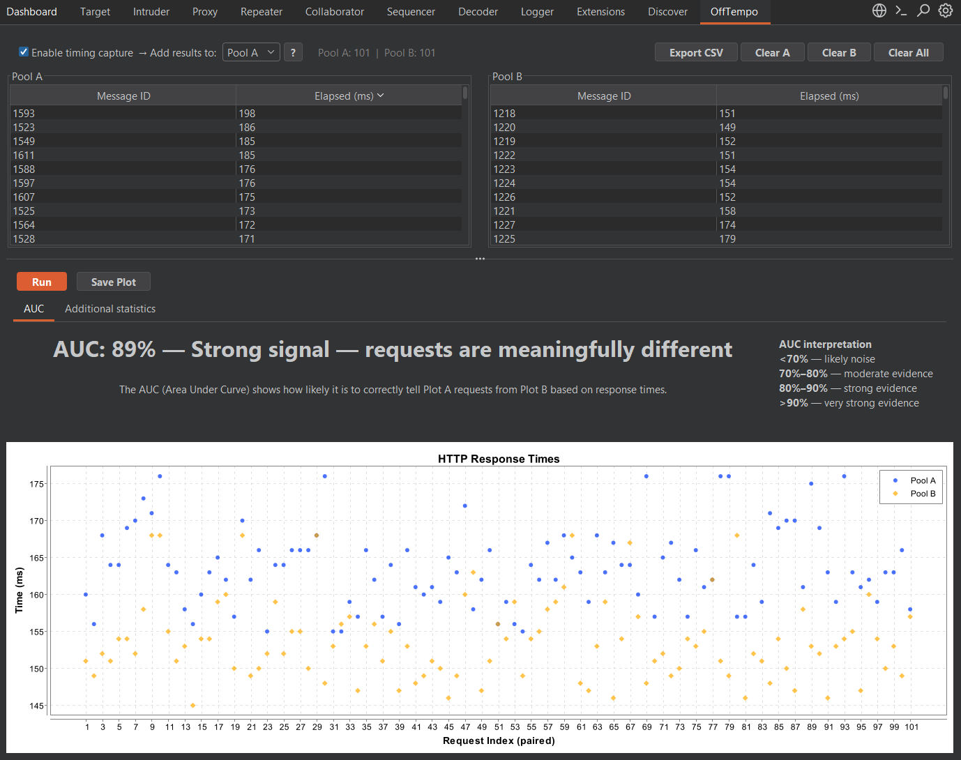Open the Pool A destination dropdown
The width and height of the screenshot is (961, 760).
[250, 52]
